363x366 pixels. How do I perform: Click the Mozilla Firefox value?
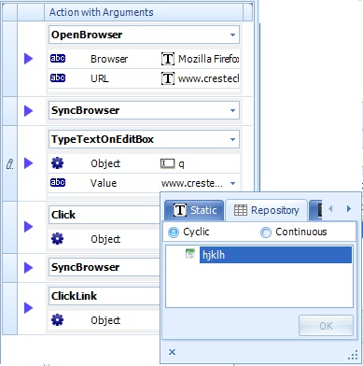tap(208, 59)
